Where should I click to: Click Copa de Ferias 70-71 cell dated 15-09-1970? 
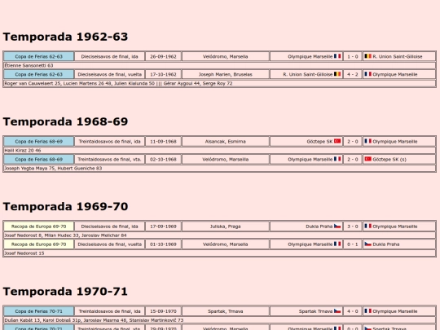39,311
